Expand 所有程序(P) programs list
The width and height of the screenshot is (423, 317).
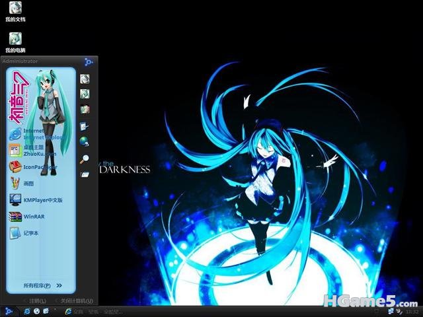tap(42, 285)
